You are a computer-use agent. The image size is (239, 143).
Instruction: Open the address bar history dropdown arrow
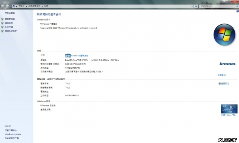[192, 6]
